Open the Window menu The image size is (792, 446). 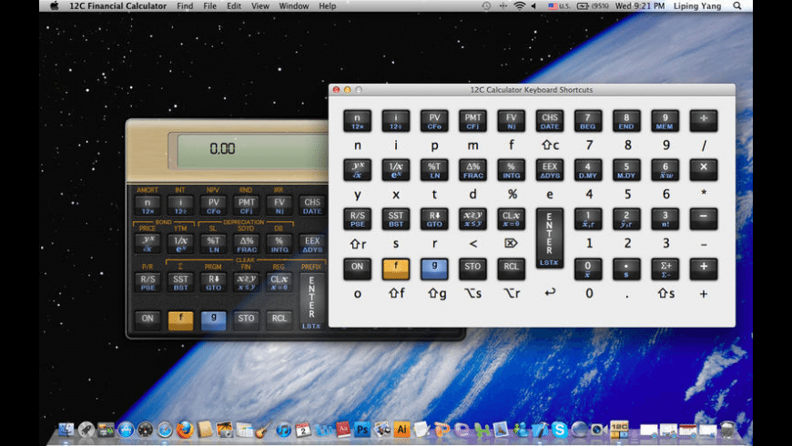click(x=293, y=6)
